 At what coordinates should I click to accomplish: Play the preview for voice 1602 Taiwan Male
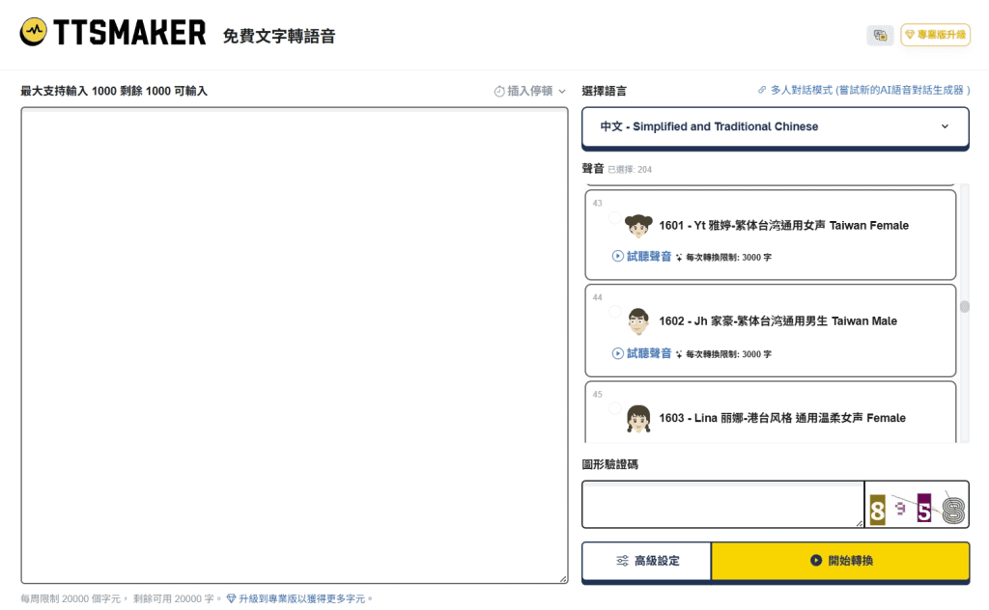coord(641,353)
